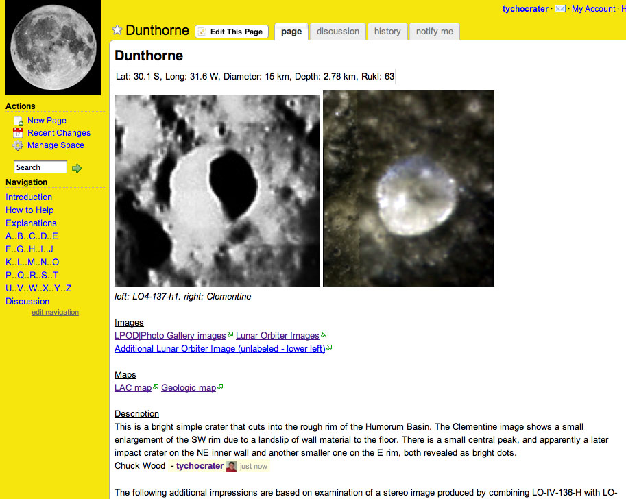
Task: Click tychocrater's avatar picture in the signature
Action: (232, 466)
